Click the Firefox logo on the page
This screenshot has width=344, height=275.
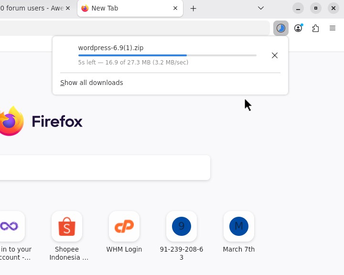click(x=11, y=121)
